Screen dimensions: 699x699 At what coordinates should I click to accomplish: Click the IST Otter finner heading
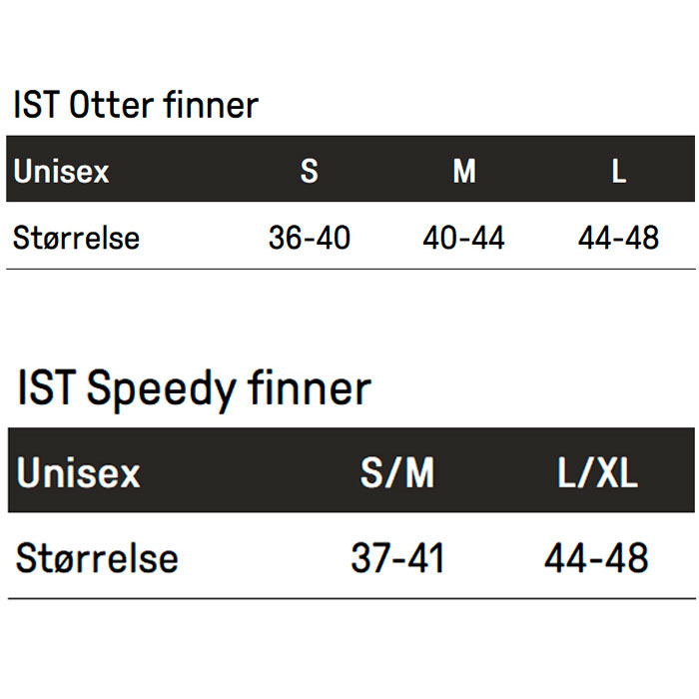click(135, 105)
